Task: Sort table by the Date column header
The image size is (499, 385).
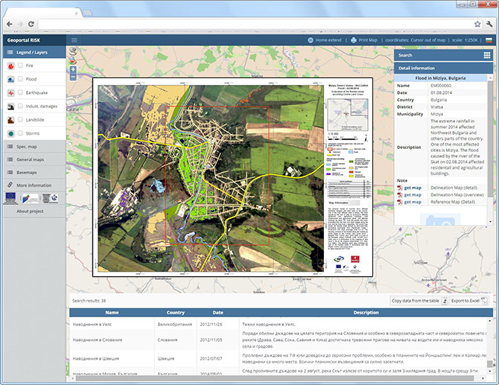Action: tap(217, 313)
